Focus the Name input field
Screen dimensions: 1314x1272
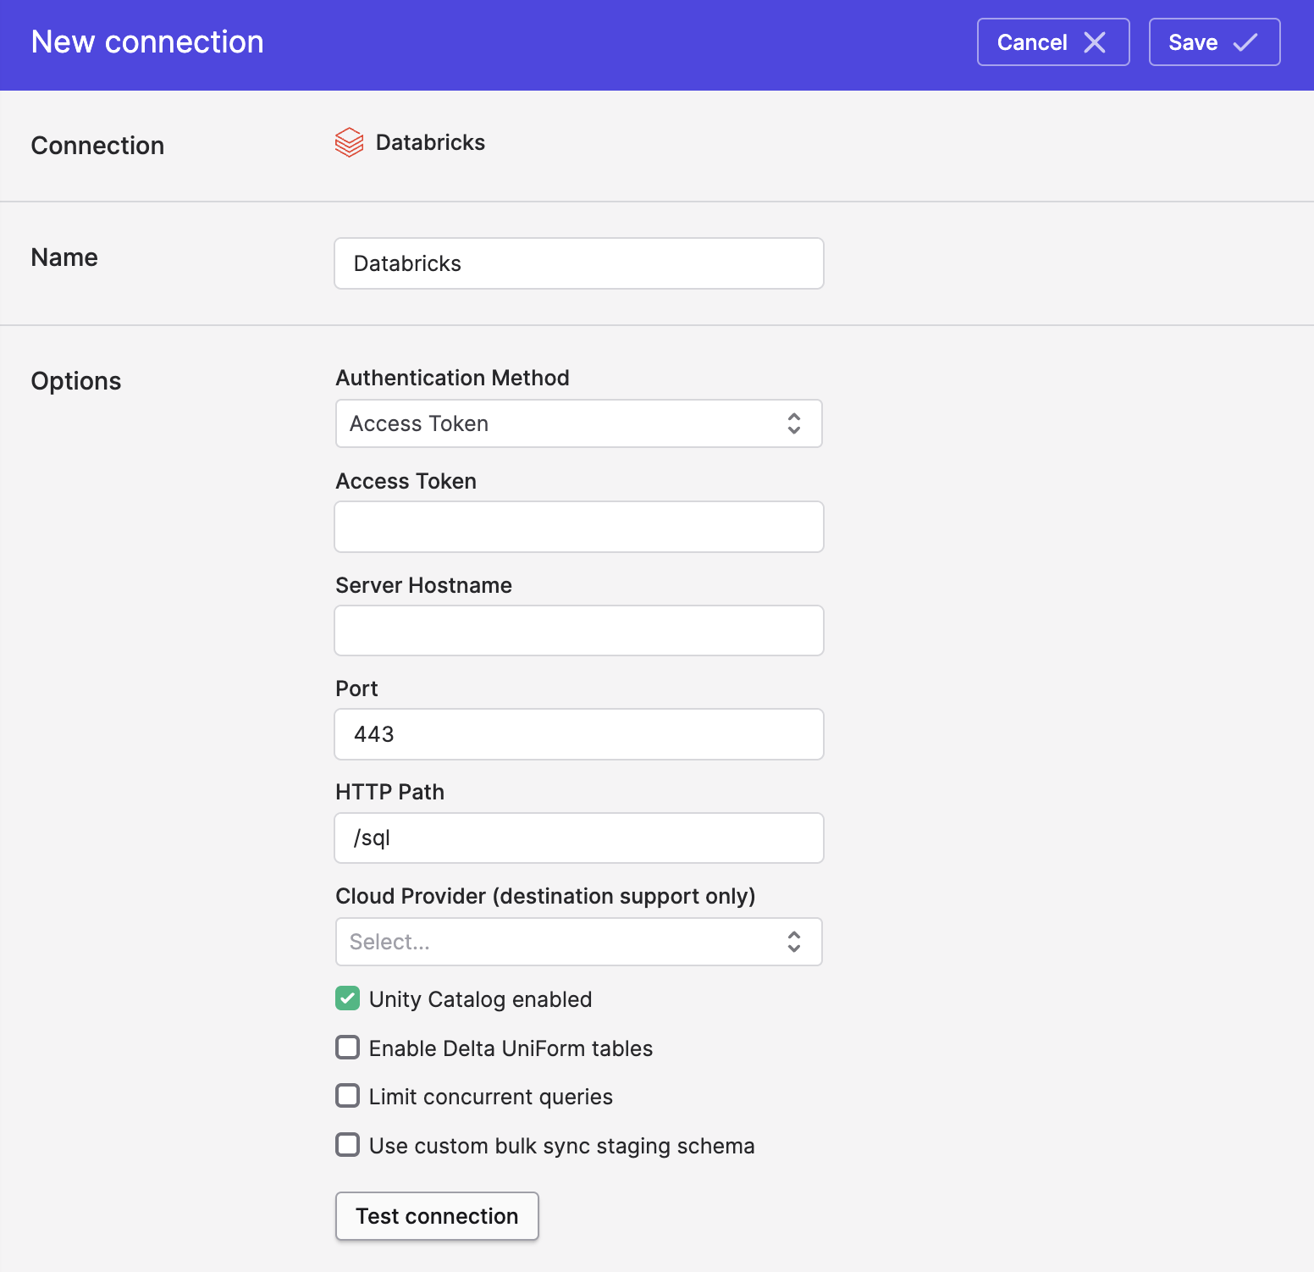tap(579, 263)
